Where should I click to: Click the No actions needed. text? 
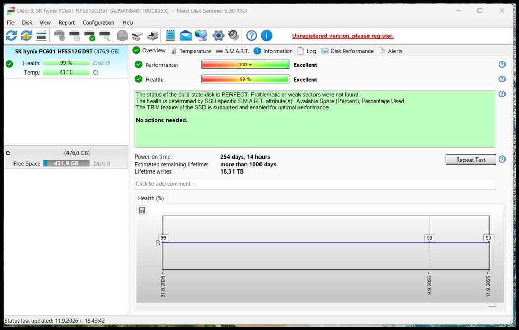(x=161, y=120)
